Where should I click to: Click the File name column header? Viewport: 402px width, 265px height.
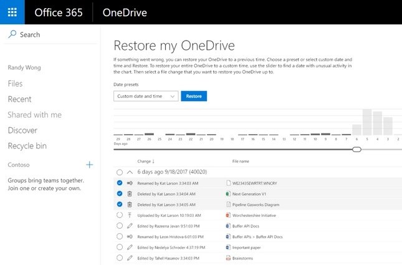pos(241,161)
